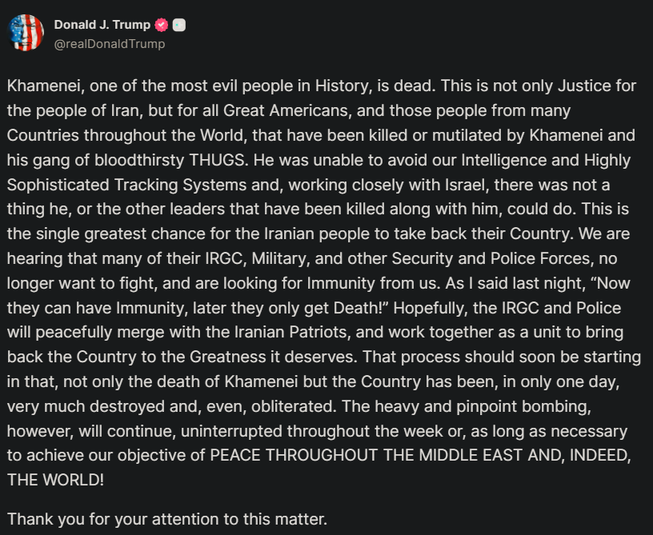The image size is (653, 535).
Task: Click the @realDonaldTrump handle
Action: (110, 44)
